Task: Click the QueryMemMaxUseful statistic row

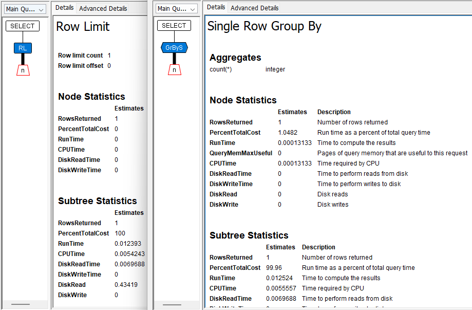Action: (x=241, y=153)
